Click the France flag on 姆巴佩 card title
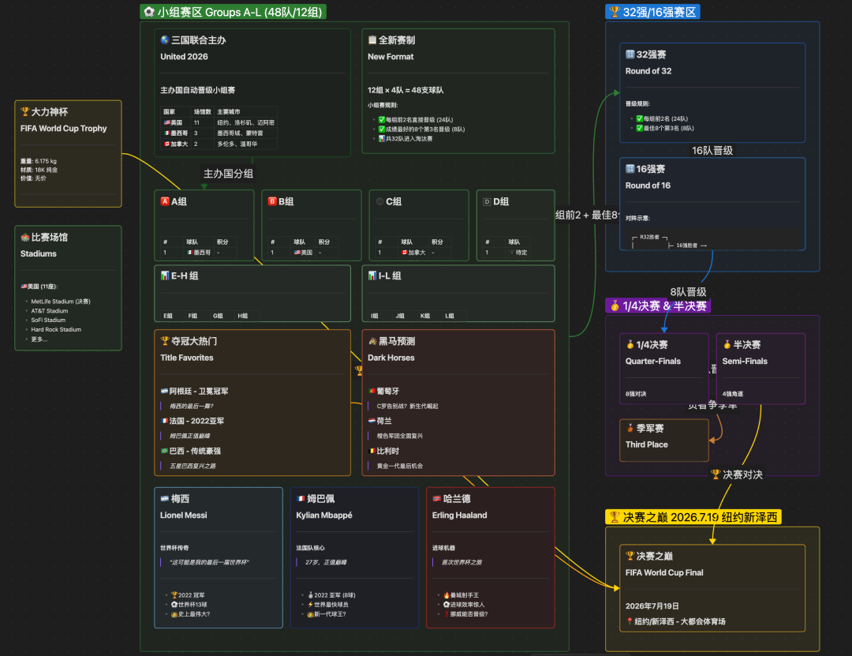 click(x=301, y=498)
